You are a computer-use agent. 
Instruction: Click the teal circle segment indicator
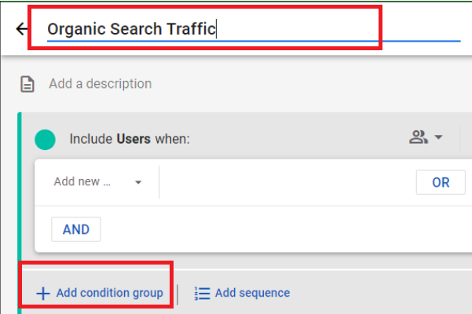(45, 140)
